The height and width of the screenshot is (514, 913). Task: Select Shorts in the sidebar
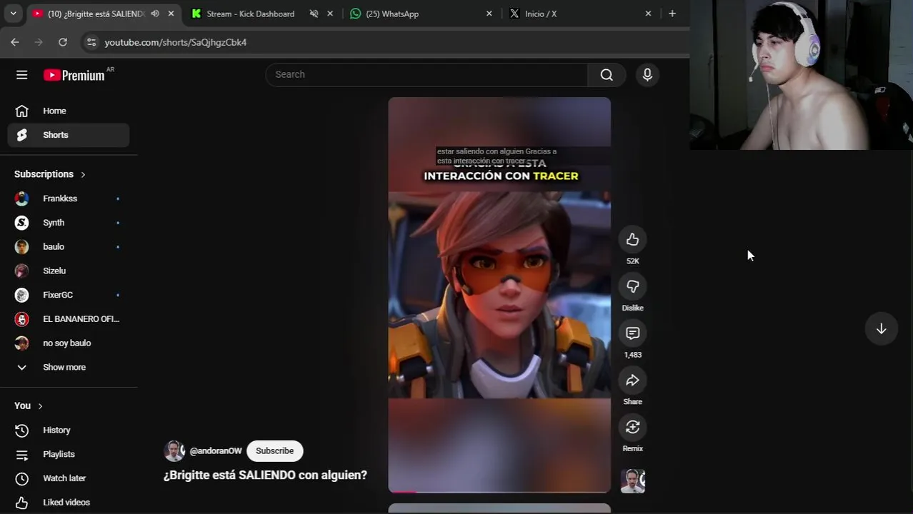coord(69,135)
